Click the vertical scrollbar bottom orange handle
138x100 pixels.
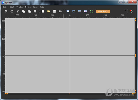[135, 91]
